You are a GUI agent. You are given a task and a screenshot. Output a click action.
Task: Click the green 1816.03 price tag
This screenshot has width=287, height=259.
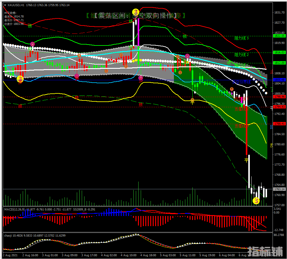click(x=279, y=53)
